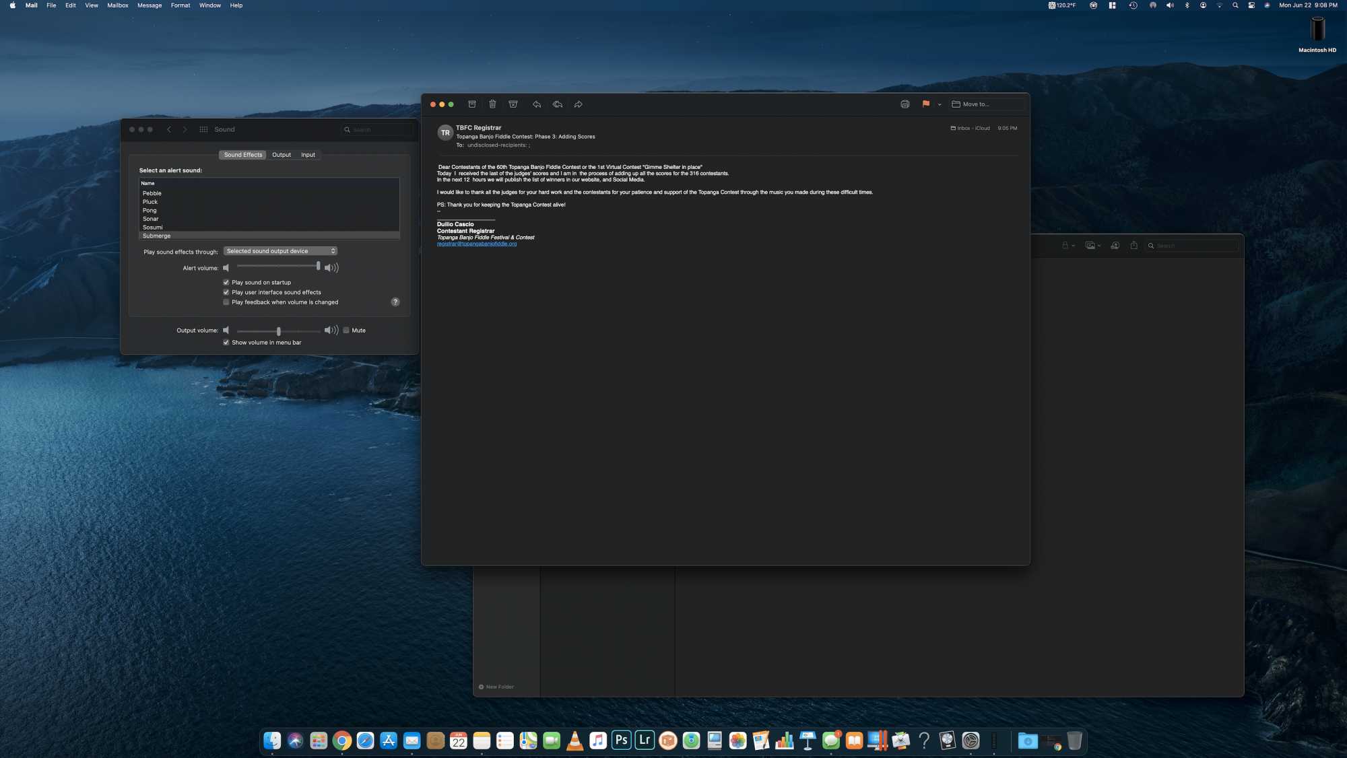Reply to the TBFC Registrar email

pos(537,104)
